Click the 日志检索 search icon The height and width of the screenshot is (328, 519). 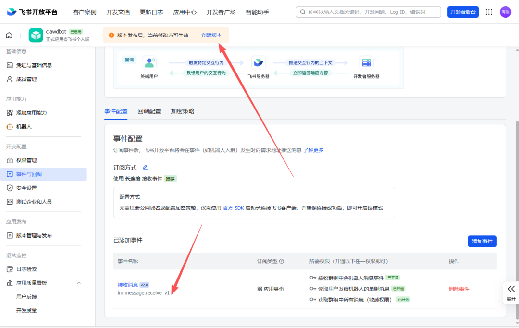[x=10, y=269]
